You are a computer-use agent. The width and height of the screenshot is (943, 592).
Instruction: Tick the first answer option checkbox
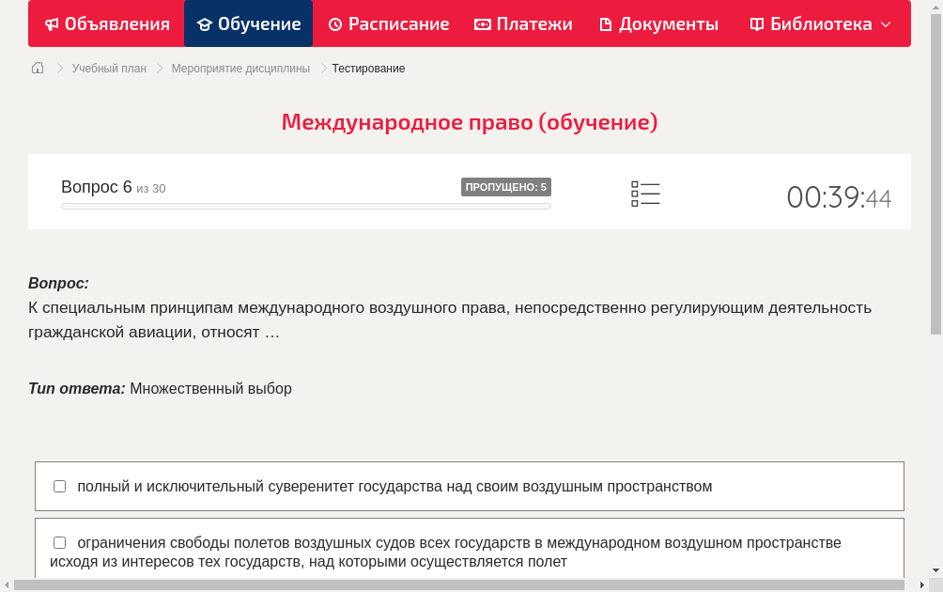pyautogui.click(x=59, y=486)
